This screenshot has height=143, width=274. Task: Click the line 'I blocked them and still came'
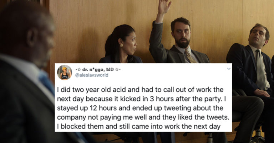pos(139,126)
